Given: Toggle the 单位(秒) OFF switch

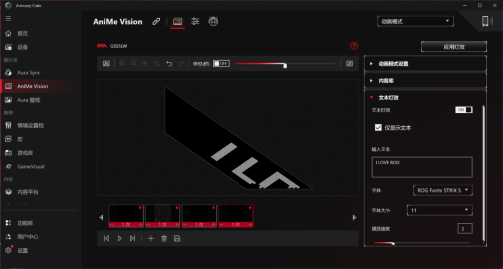Looking at the screenshot, I should 221,63.
